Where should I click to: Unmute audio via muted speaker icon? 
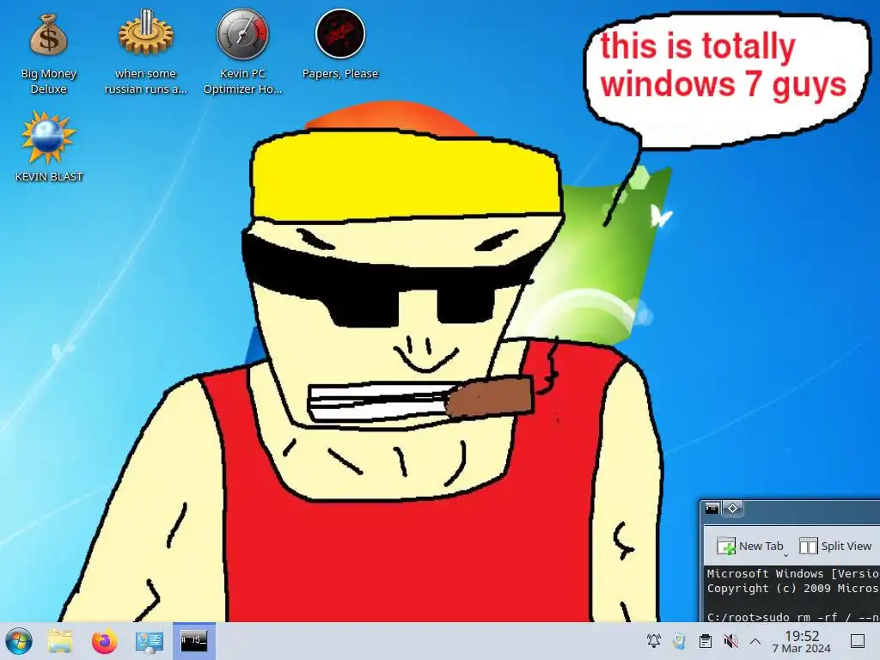coord(730,641)
